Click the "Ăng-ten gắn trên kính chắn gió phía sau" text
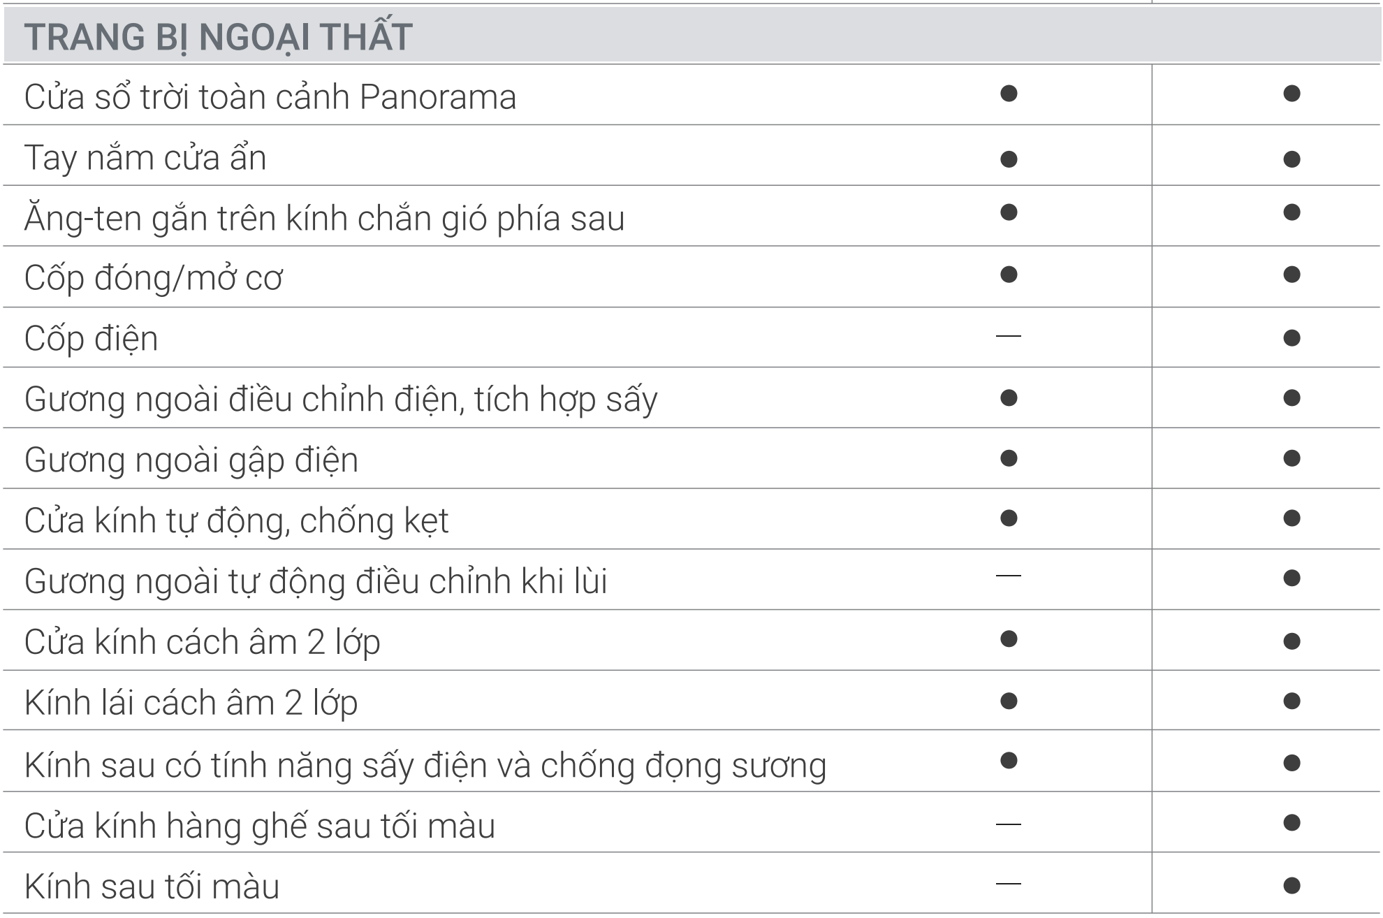 (x=324, y=219)
